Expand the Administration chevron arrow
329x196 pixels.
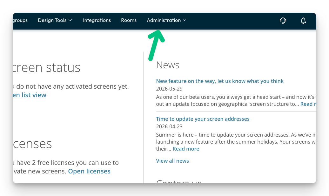point(185,20)
